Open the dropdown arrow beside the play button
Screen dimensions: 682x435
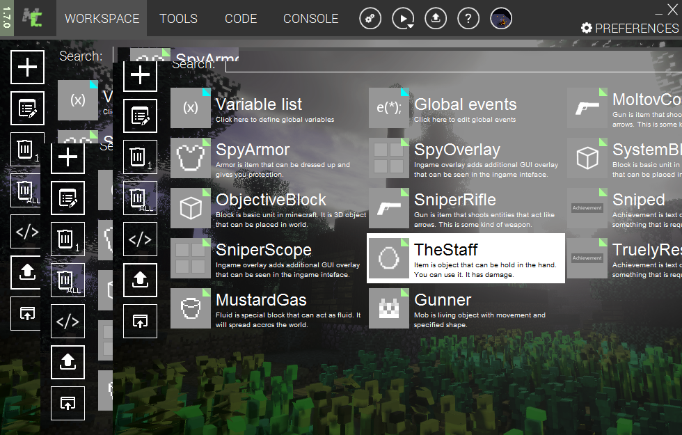[410, 26]
